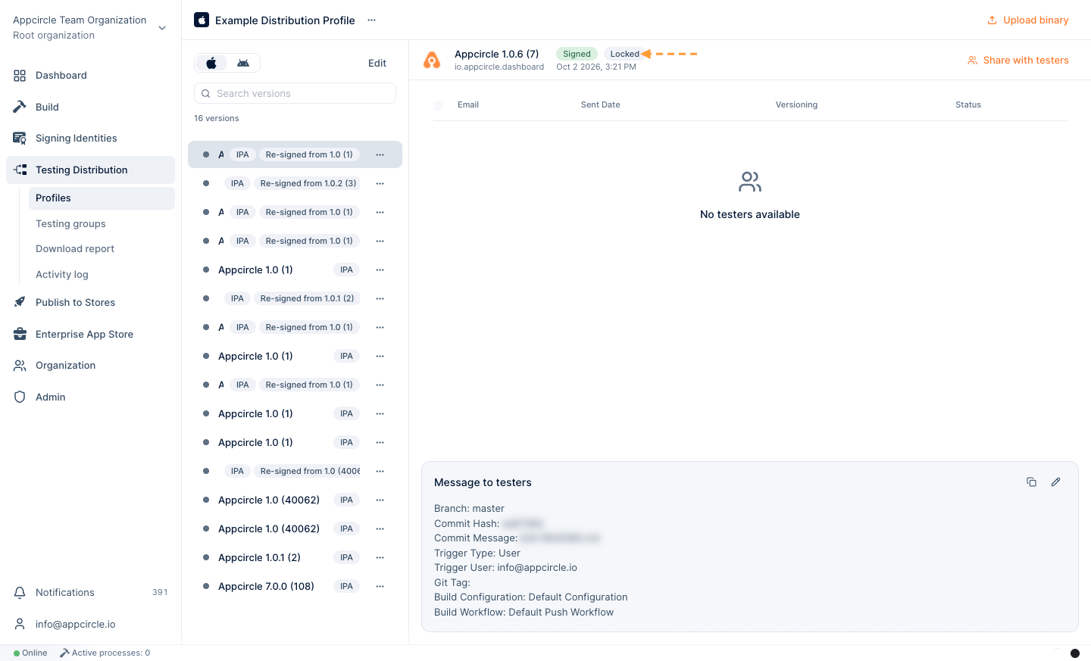Screen dimensions: 1091x661
Task: Click the Online status indicator
Action: click(30, 653)
